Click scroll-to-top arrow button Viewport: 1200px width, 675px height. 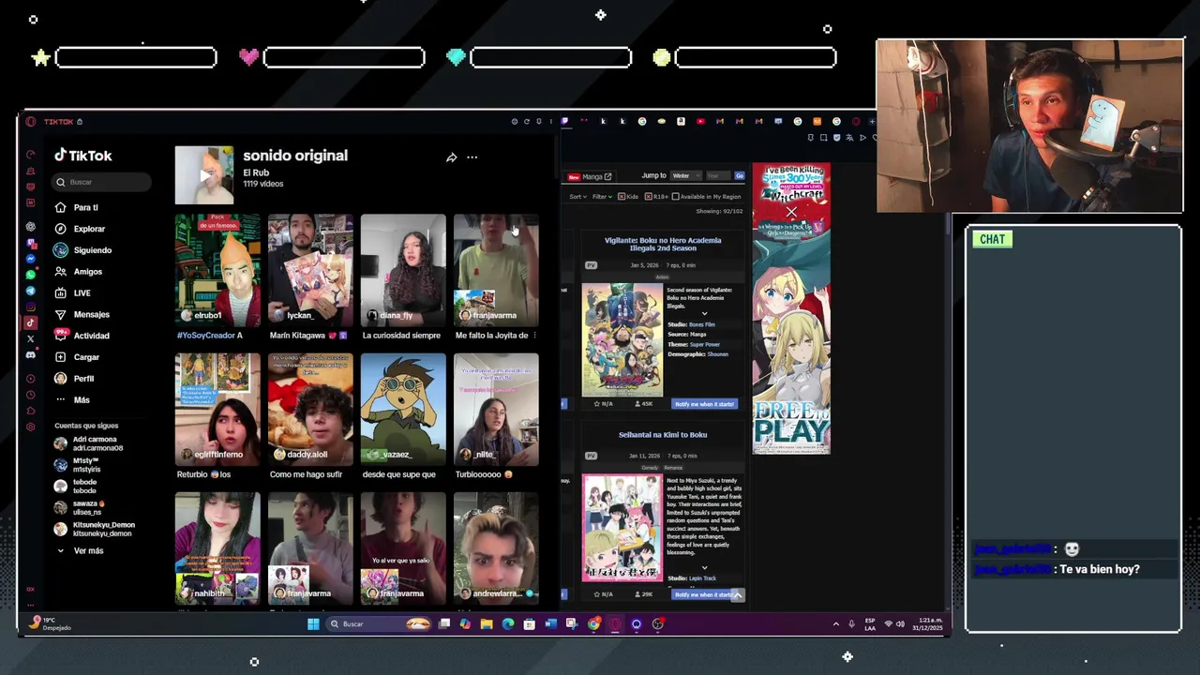[738, 594]
